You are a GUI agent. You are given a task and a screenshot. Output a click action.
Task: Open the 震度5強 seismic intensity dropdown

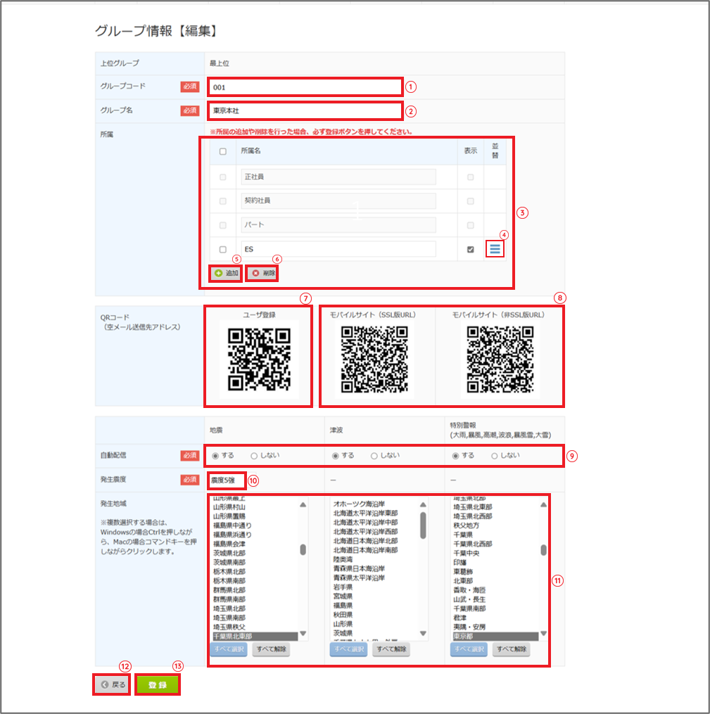point(227,480)
